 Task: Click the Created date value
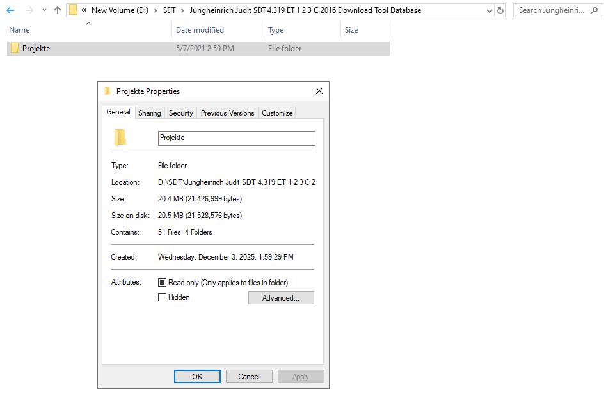tap(226, 257)
